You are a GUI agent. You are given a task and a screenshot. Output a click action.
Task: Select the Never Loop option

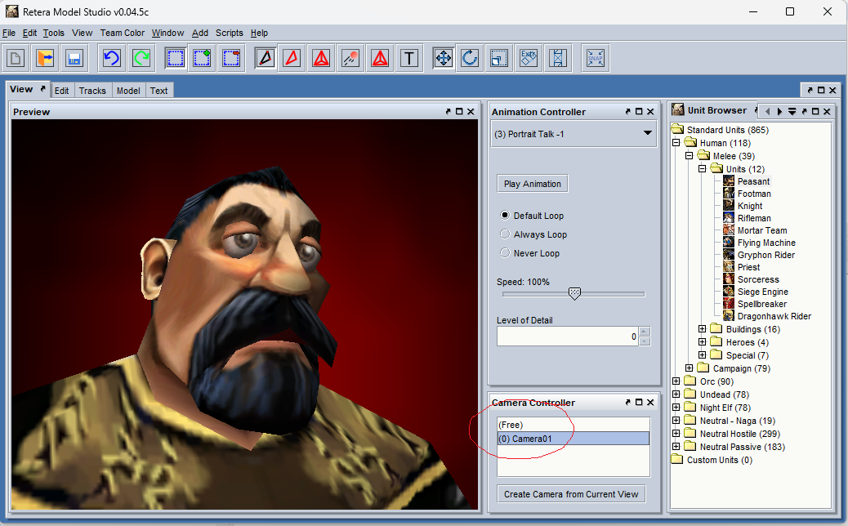point(505,253)
